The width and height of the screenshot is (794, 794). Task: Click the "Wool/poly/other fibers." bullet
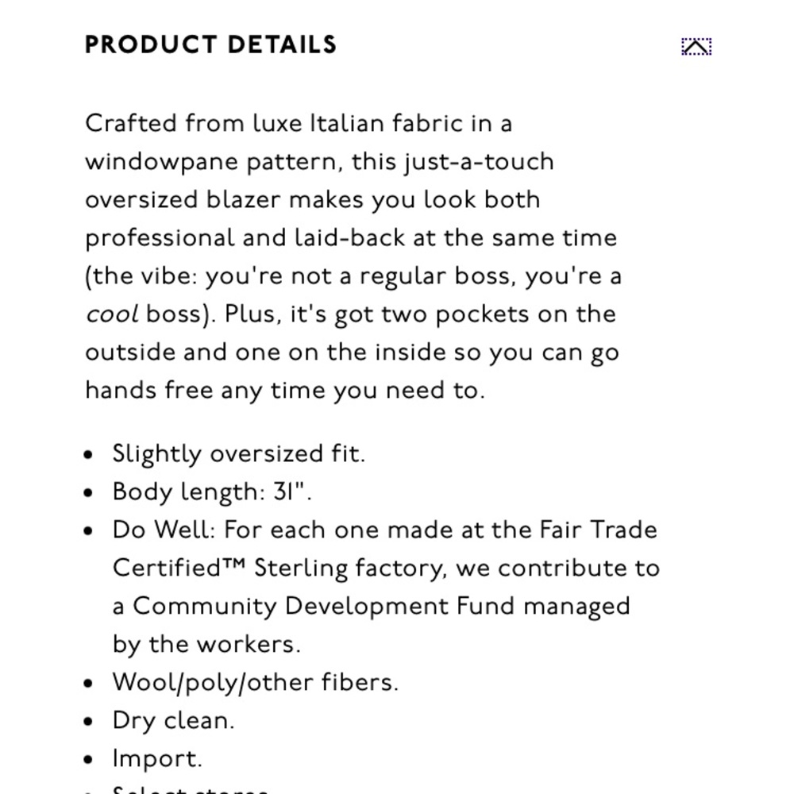[255, 682]
